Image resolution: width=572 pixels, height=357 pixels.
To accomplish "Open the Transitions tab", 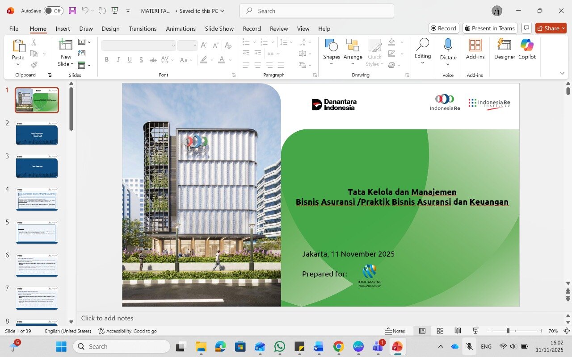I will (143, 29).
